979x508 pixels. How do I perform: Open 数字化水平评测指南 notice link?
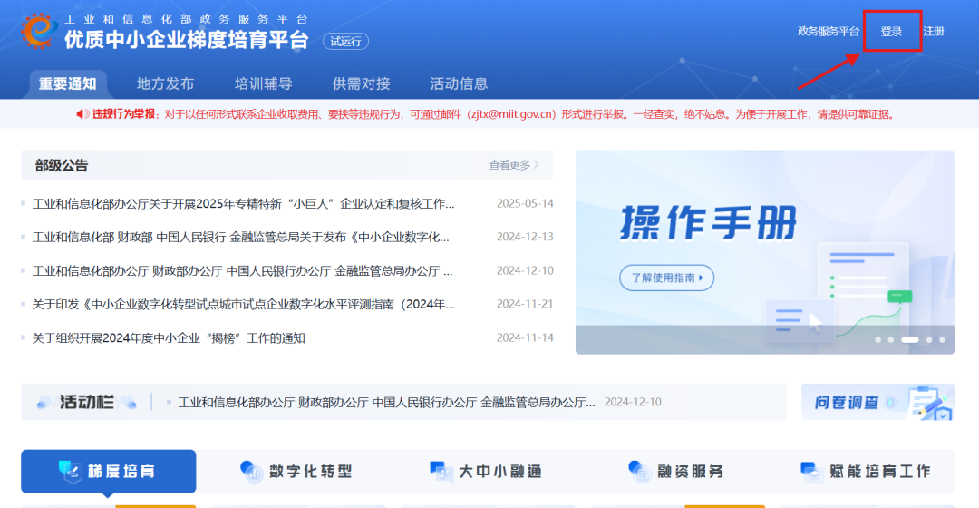(x=244, y=304)
